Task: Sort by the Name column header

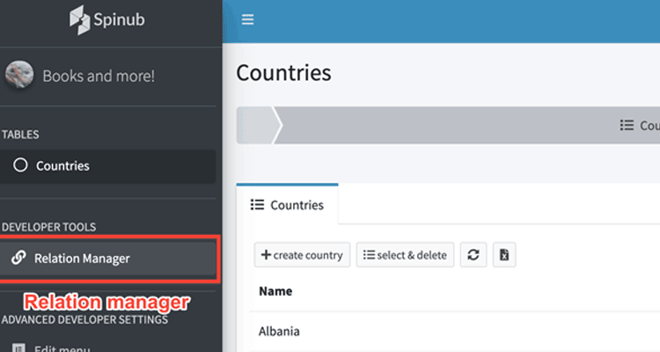Action: (x=275, y=290)
